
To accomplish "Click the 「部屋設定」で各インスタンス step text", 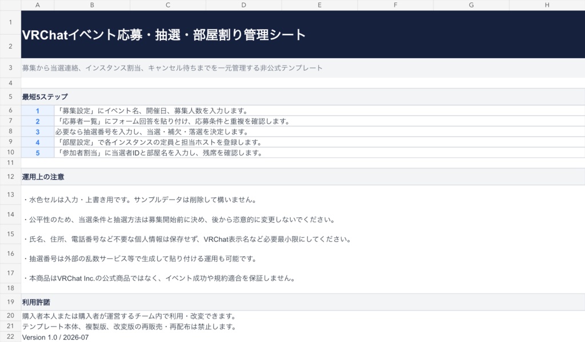I will point(159,142).
